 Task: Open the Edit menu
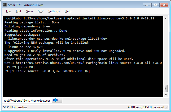click(19, 11)
